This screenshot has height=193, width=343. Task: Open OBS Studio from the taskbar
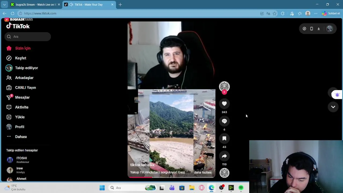coord(221,188)
